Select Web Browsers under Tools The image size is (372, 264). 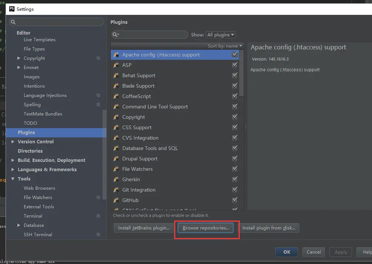tap(39, 188)
